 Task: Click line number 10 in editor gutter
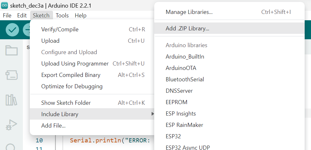[x=39, y=141]
